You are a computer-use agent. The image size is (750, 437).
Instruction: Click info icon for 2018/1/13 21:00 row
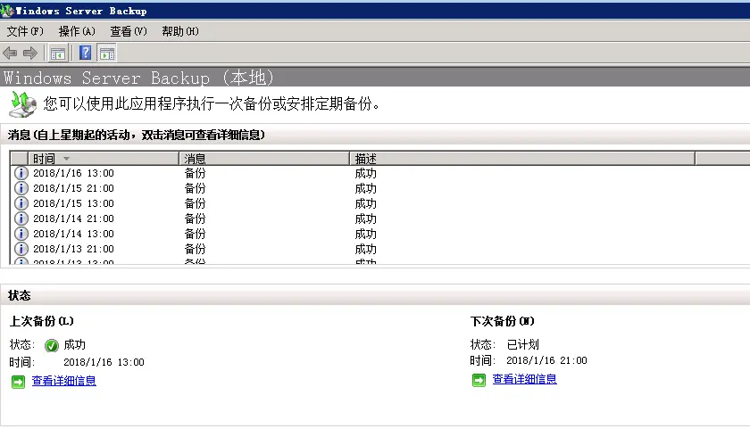(21, 249)
